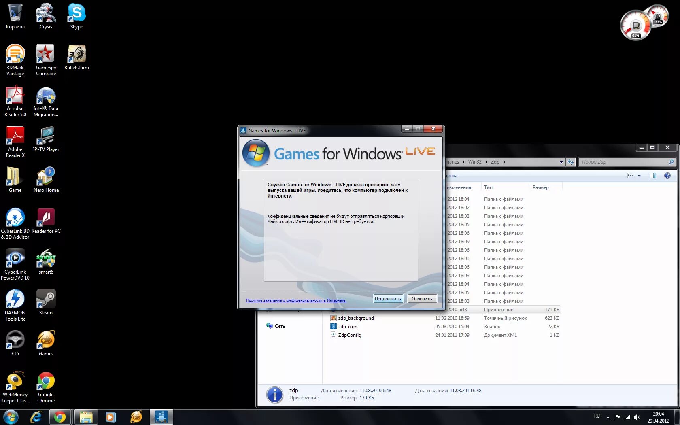Click the Отменить button in the dialog
Image resolution: width=680 pixels, height=425 pixels.
click(x=422, y=299)
